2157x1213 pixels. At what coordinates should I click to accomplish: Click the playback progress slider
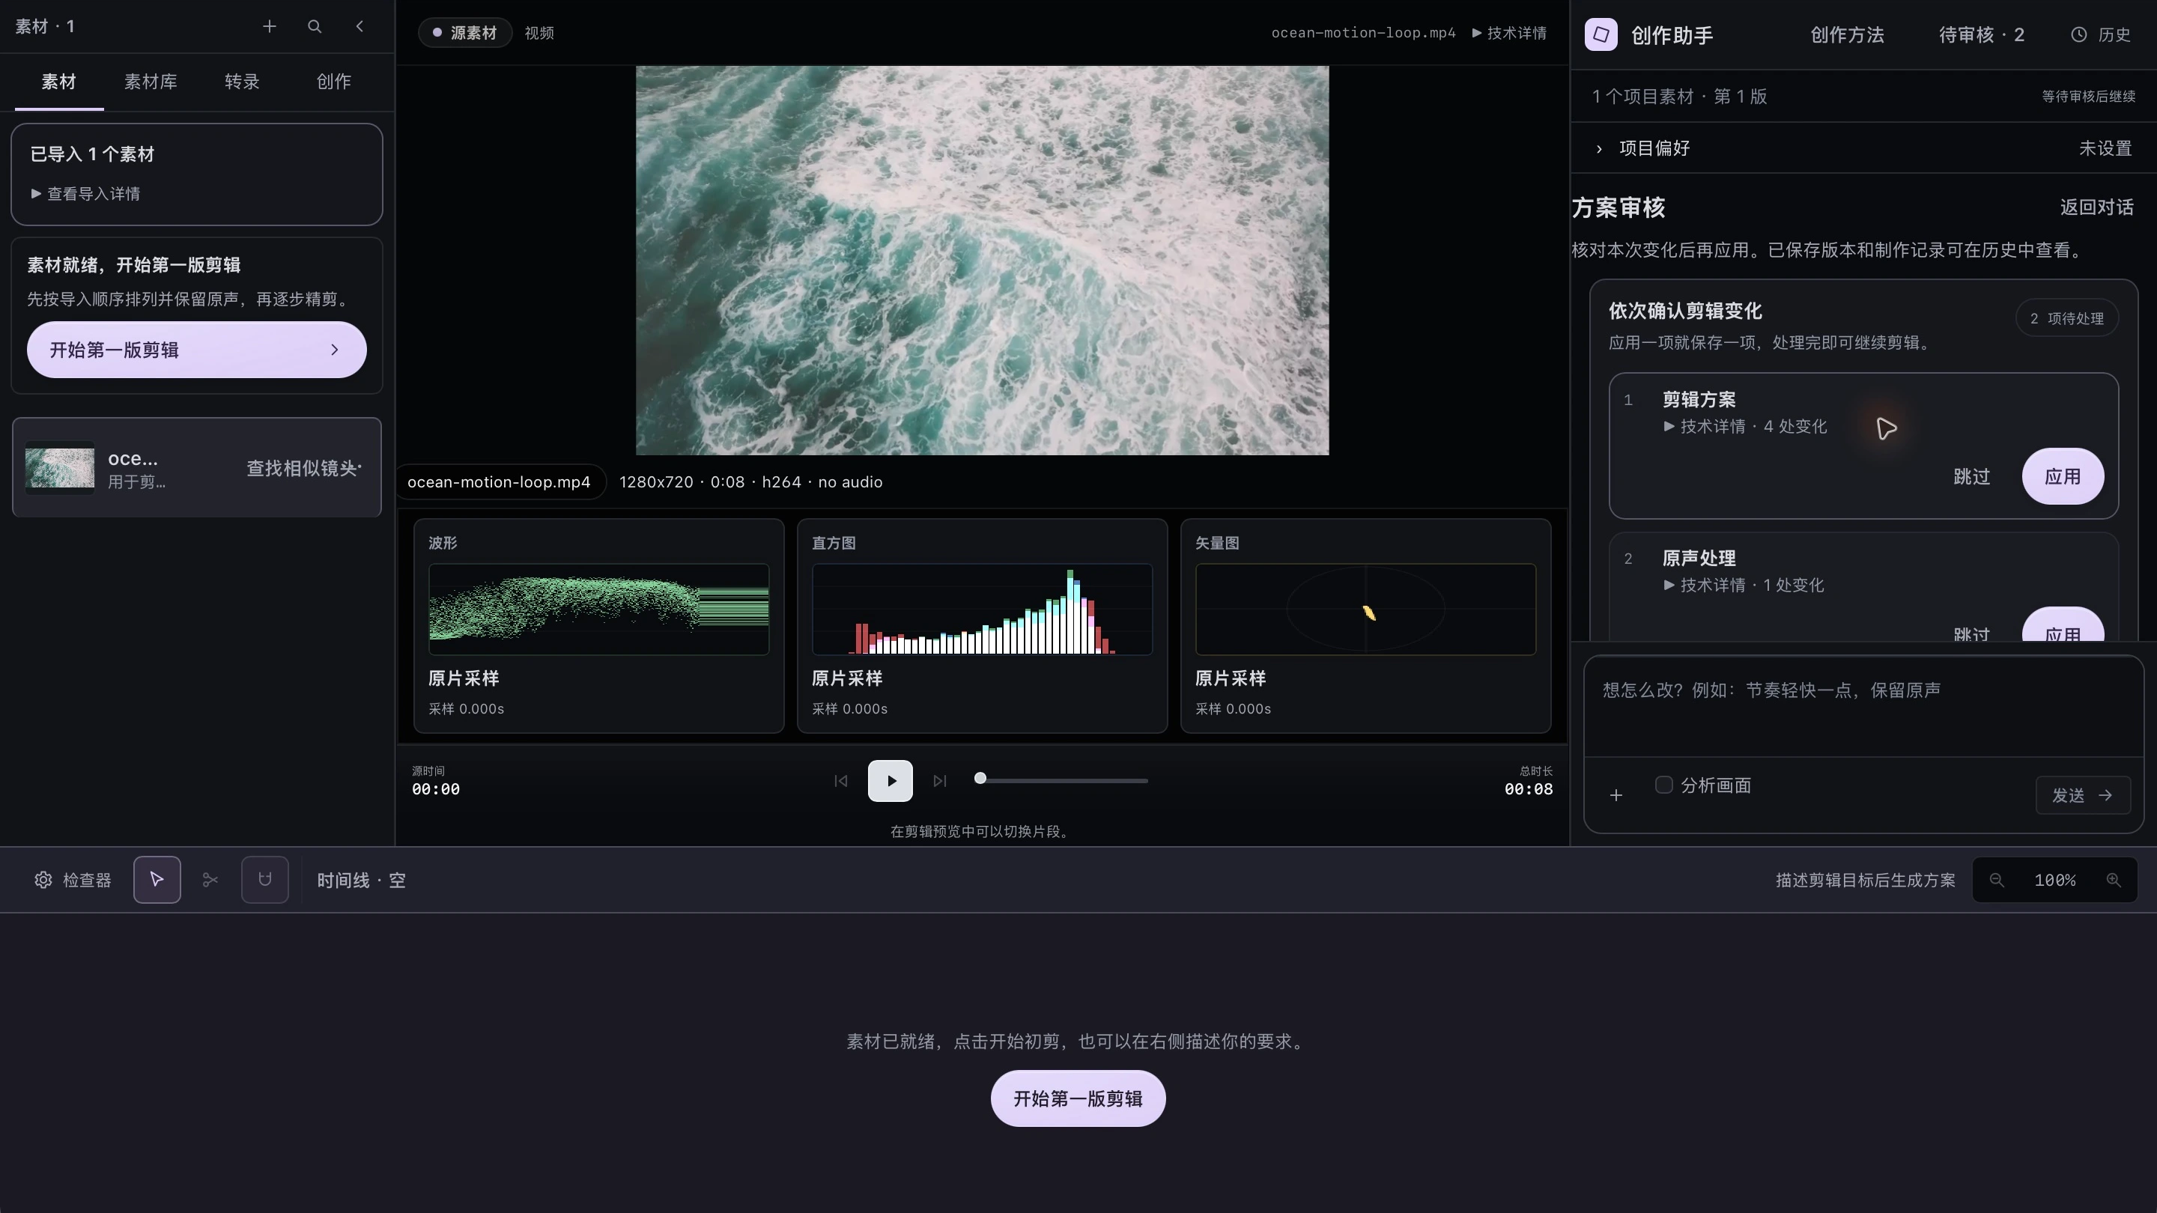(x=1061, y=781)
